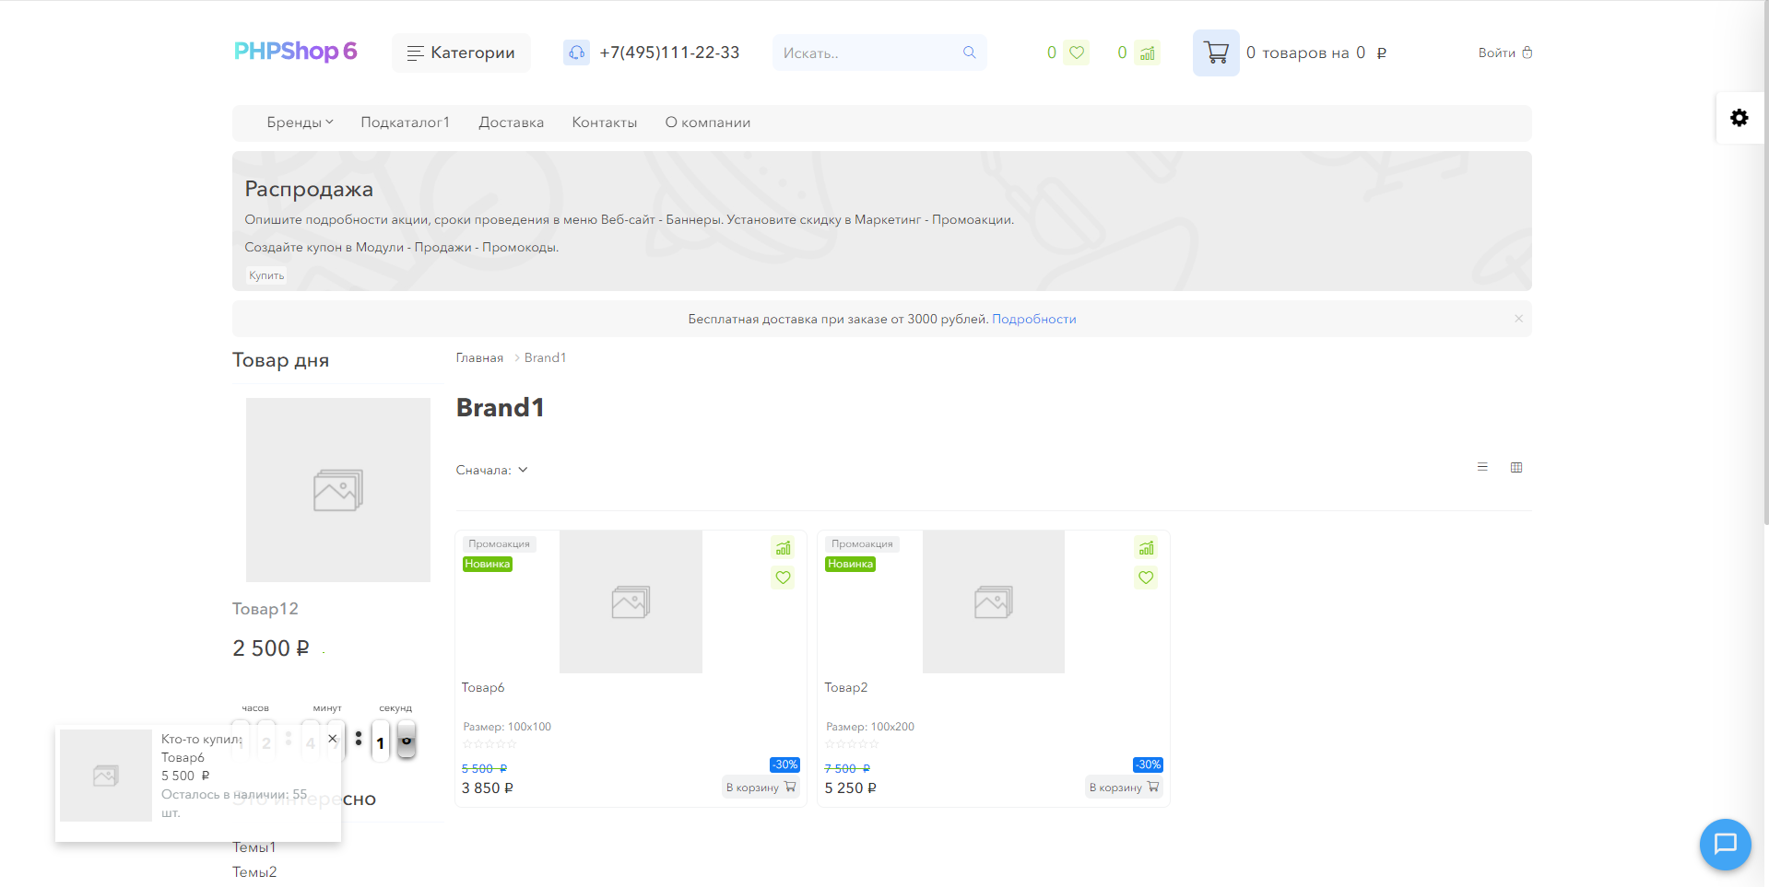
Task: Click Товар6 star rating
Action: coord(489,744)
